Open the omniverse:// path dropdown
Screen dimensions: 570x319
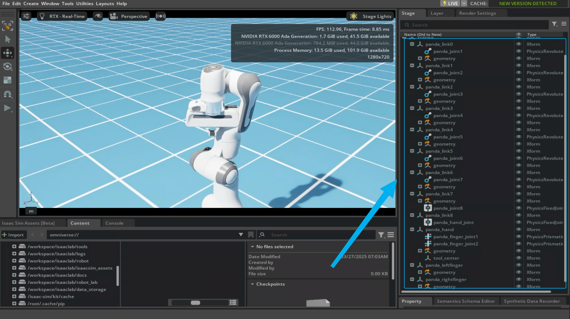pos(241,235)
